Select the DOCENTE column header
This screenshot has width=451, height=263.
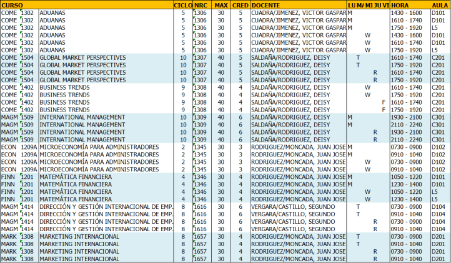coord(266,4)
